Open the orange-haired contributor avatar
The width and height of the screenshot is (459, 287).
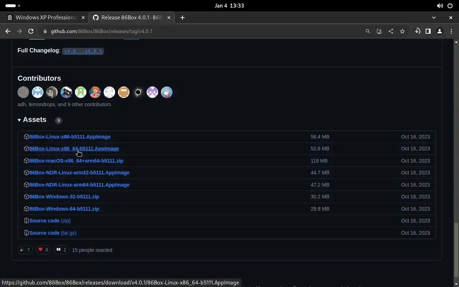[x=95, y=92]
